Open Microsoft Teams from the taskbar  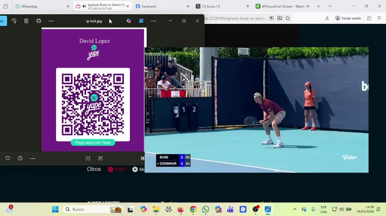(x=231, y=209)
